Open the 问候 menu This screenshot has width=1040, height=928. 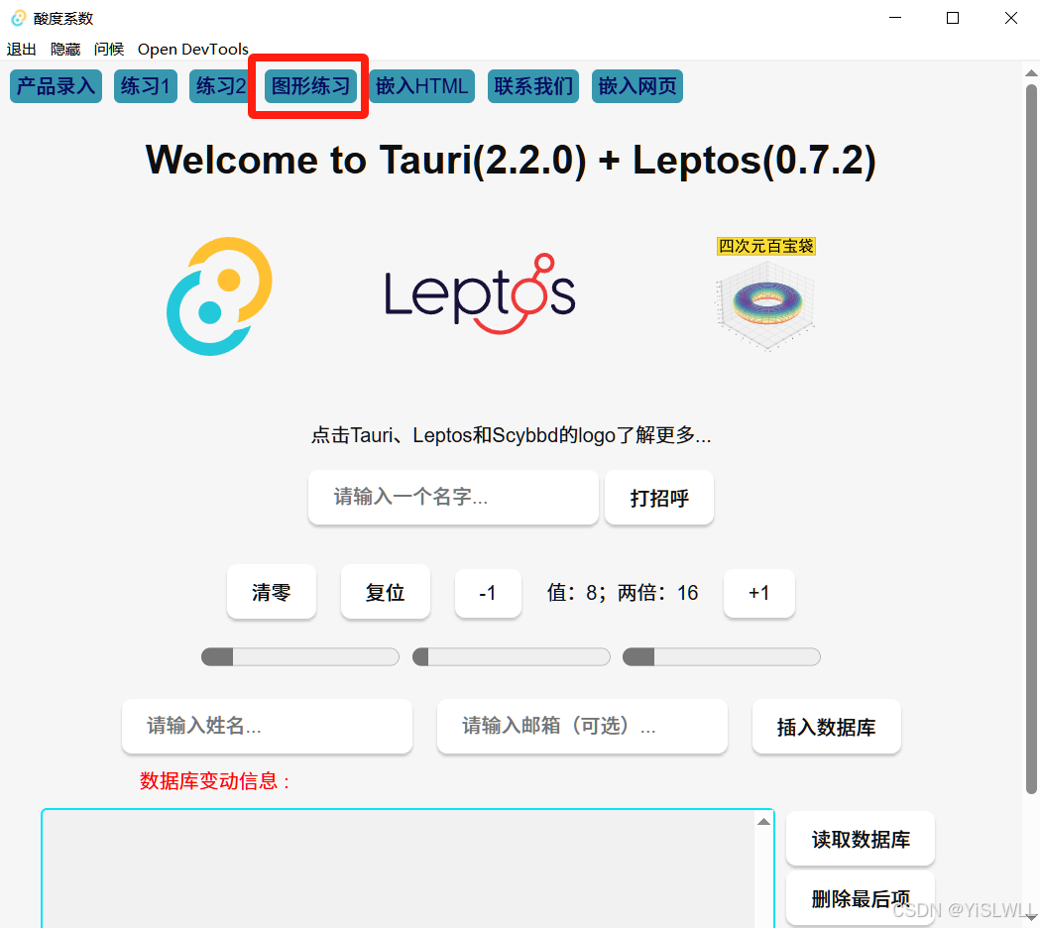[109, 50]
